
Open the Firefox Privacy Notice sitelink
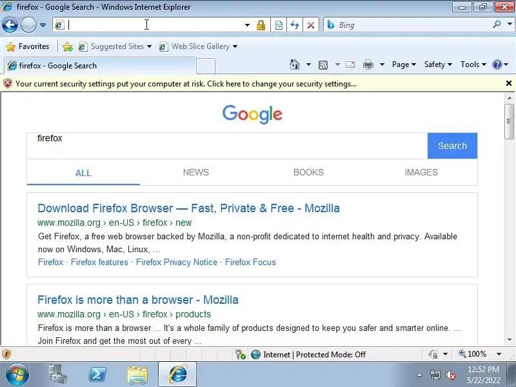pyautogui.click(x=177, y=262)
